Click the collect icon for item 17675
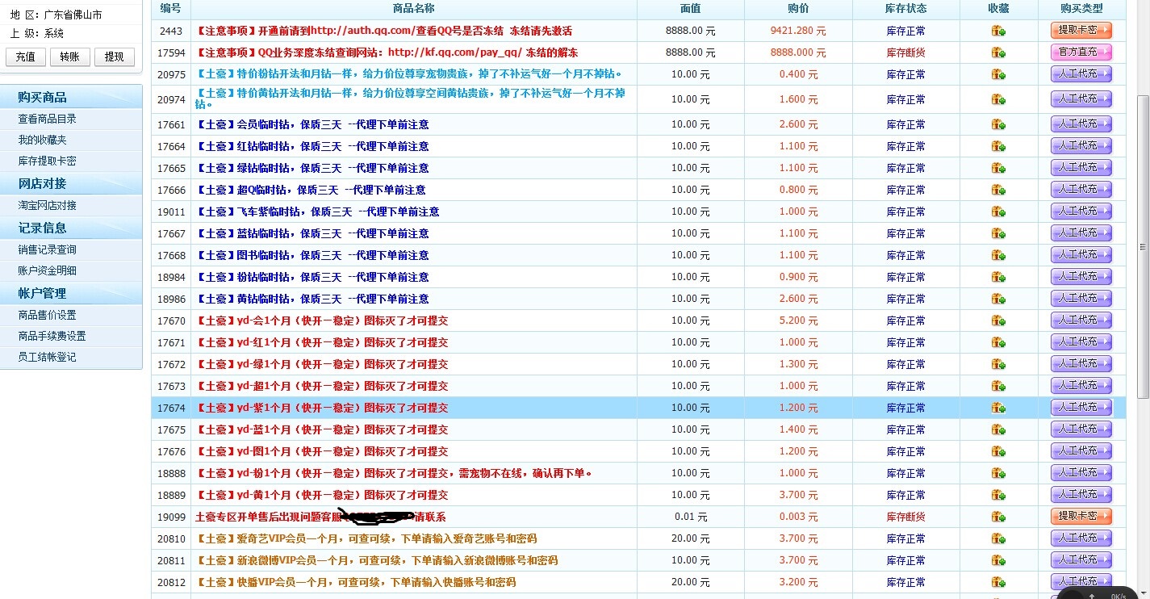Screen dimensions: 1150x599 998,429
